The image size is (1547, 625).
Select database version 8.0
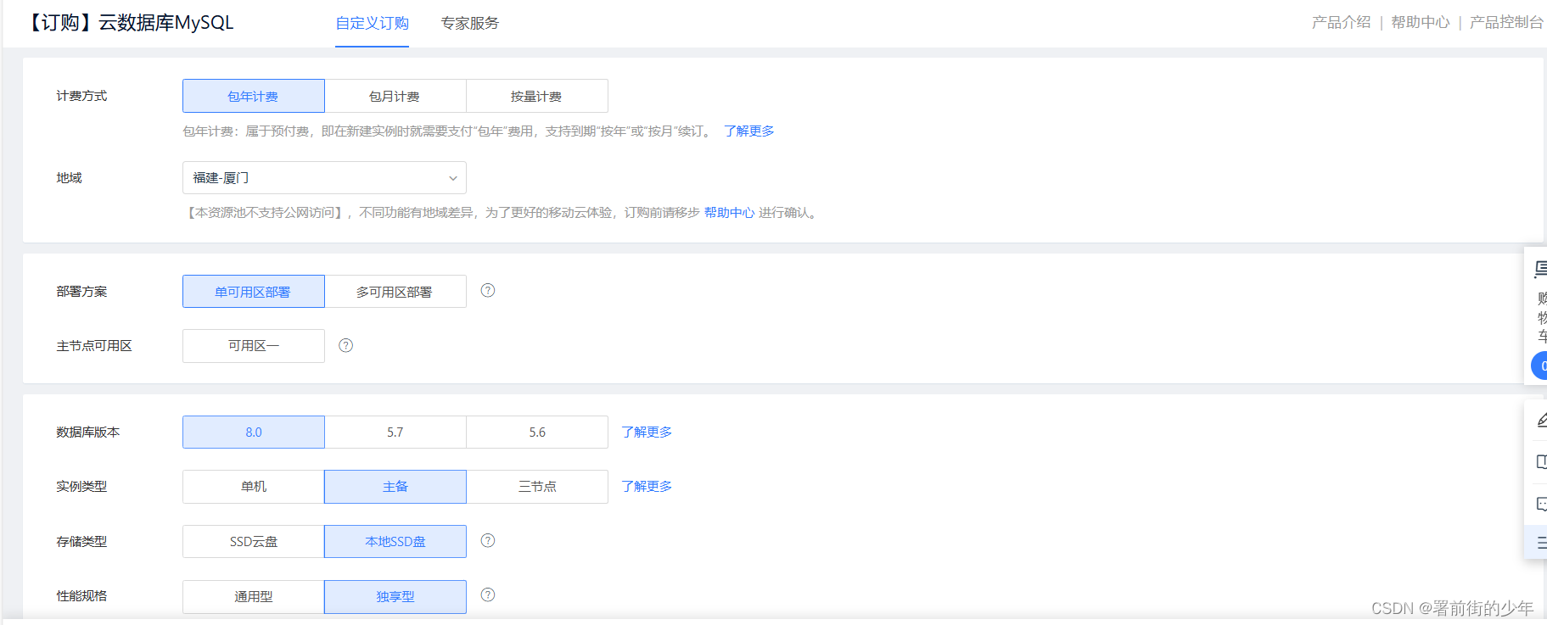pos(254,432)
